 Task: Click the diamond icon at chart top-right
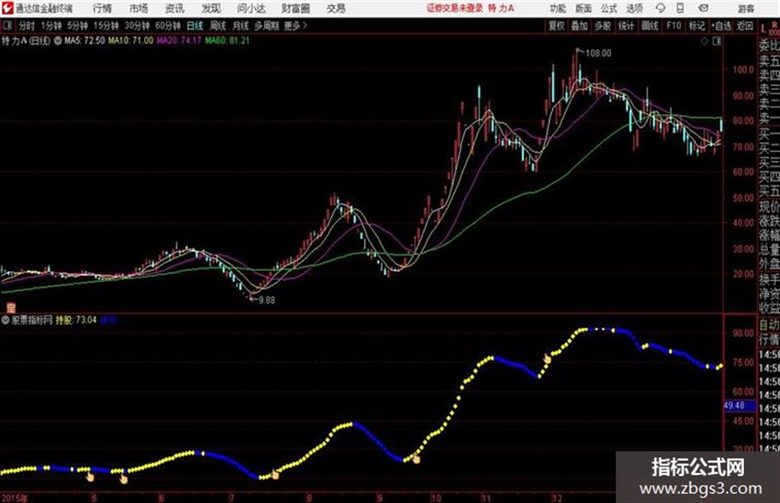(705, 41)
